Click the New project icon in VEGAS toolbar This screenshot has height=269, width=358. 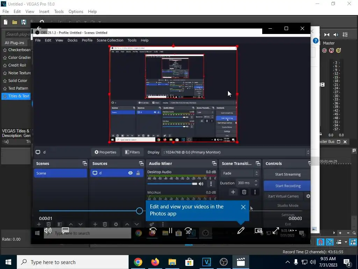[x=6, y=22]
